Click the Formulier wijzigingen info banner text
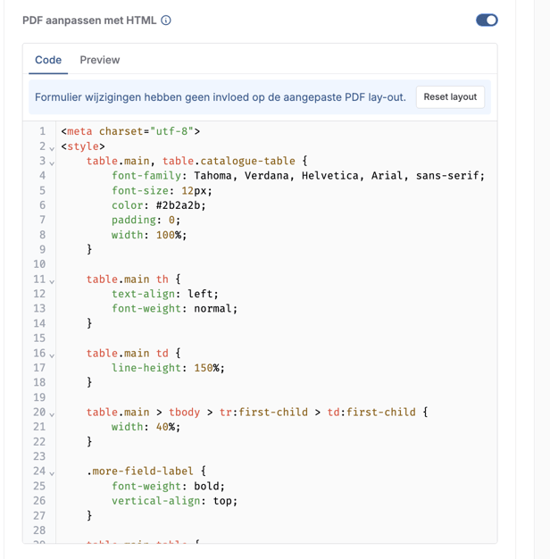 click(220, 96)
